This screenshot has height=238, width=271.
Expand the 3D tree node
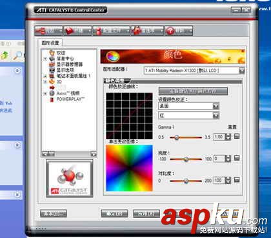(x=45, y=82)
